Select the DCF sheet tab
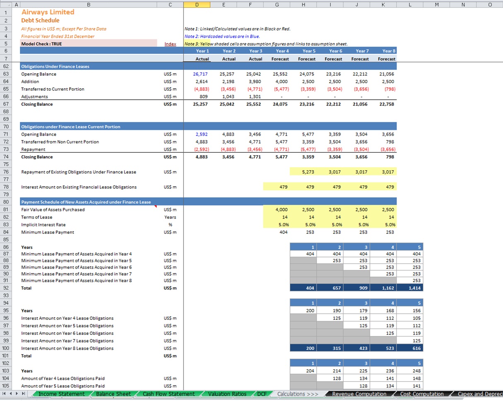 pos(262,394)
